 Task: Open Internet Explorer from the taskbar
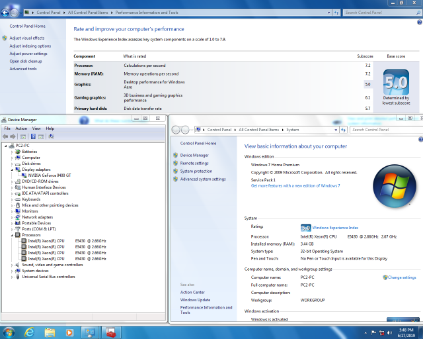(29, 331)
